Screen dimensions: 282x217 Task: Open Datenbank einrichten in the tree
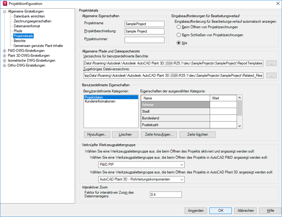[x=29, y=16]
